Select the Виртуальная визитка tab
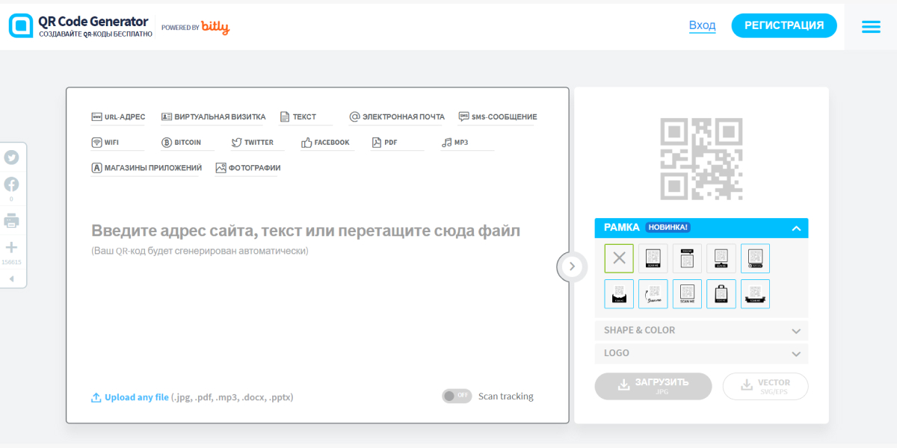Screen dimensions: 897x448 click(x=214, y=117)
